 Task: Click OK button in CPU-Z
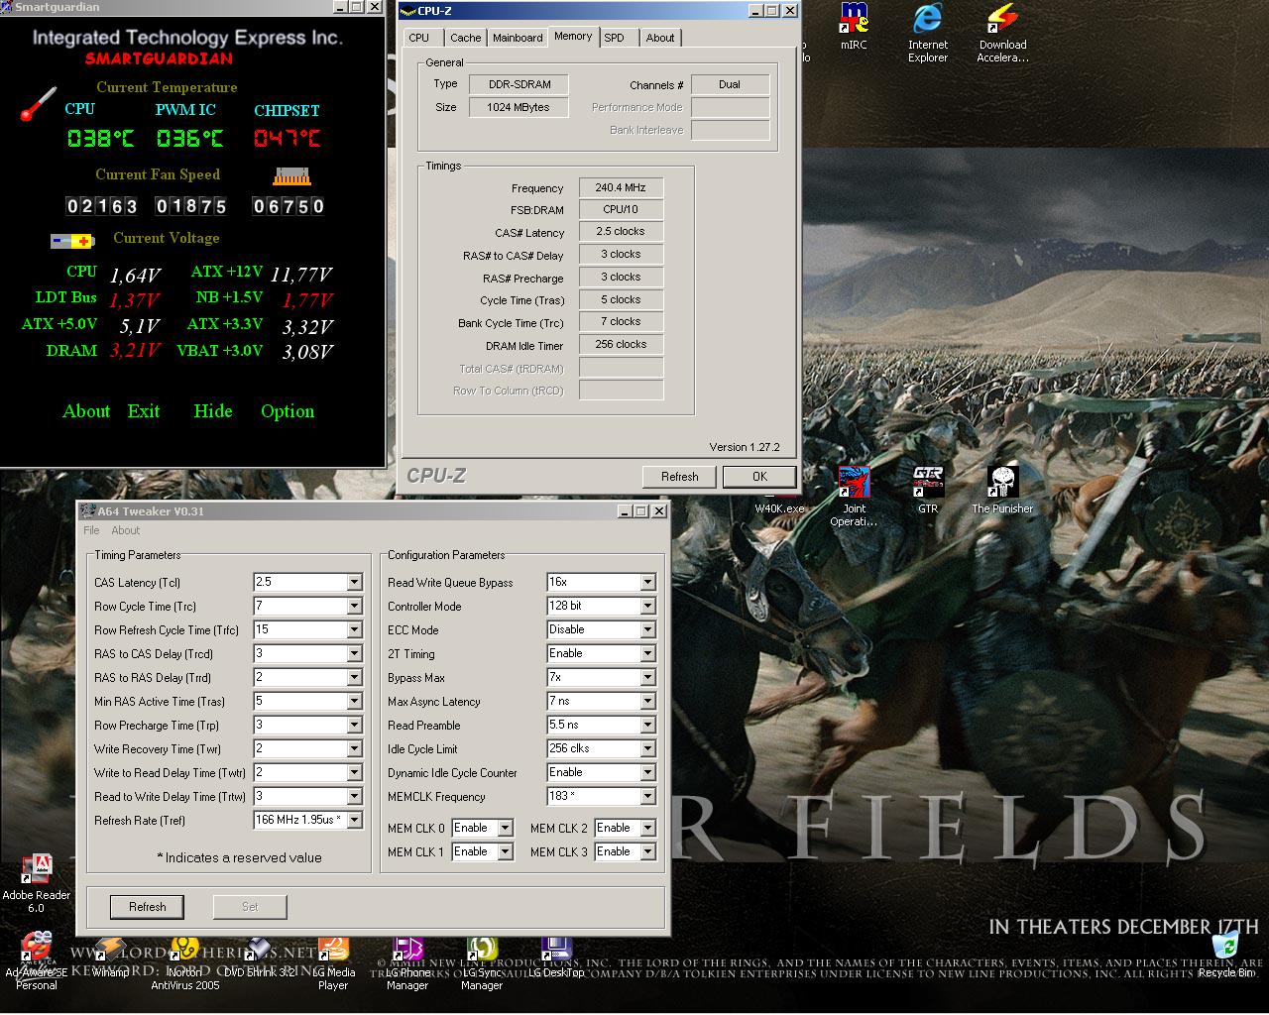(759, 477)
